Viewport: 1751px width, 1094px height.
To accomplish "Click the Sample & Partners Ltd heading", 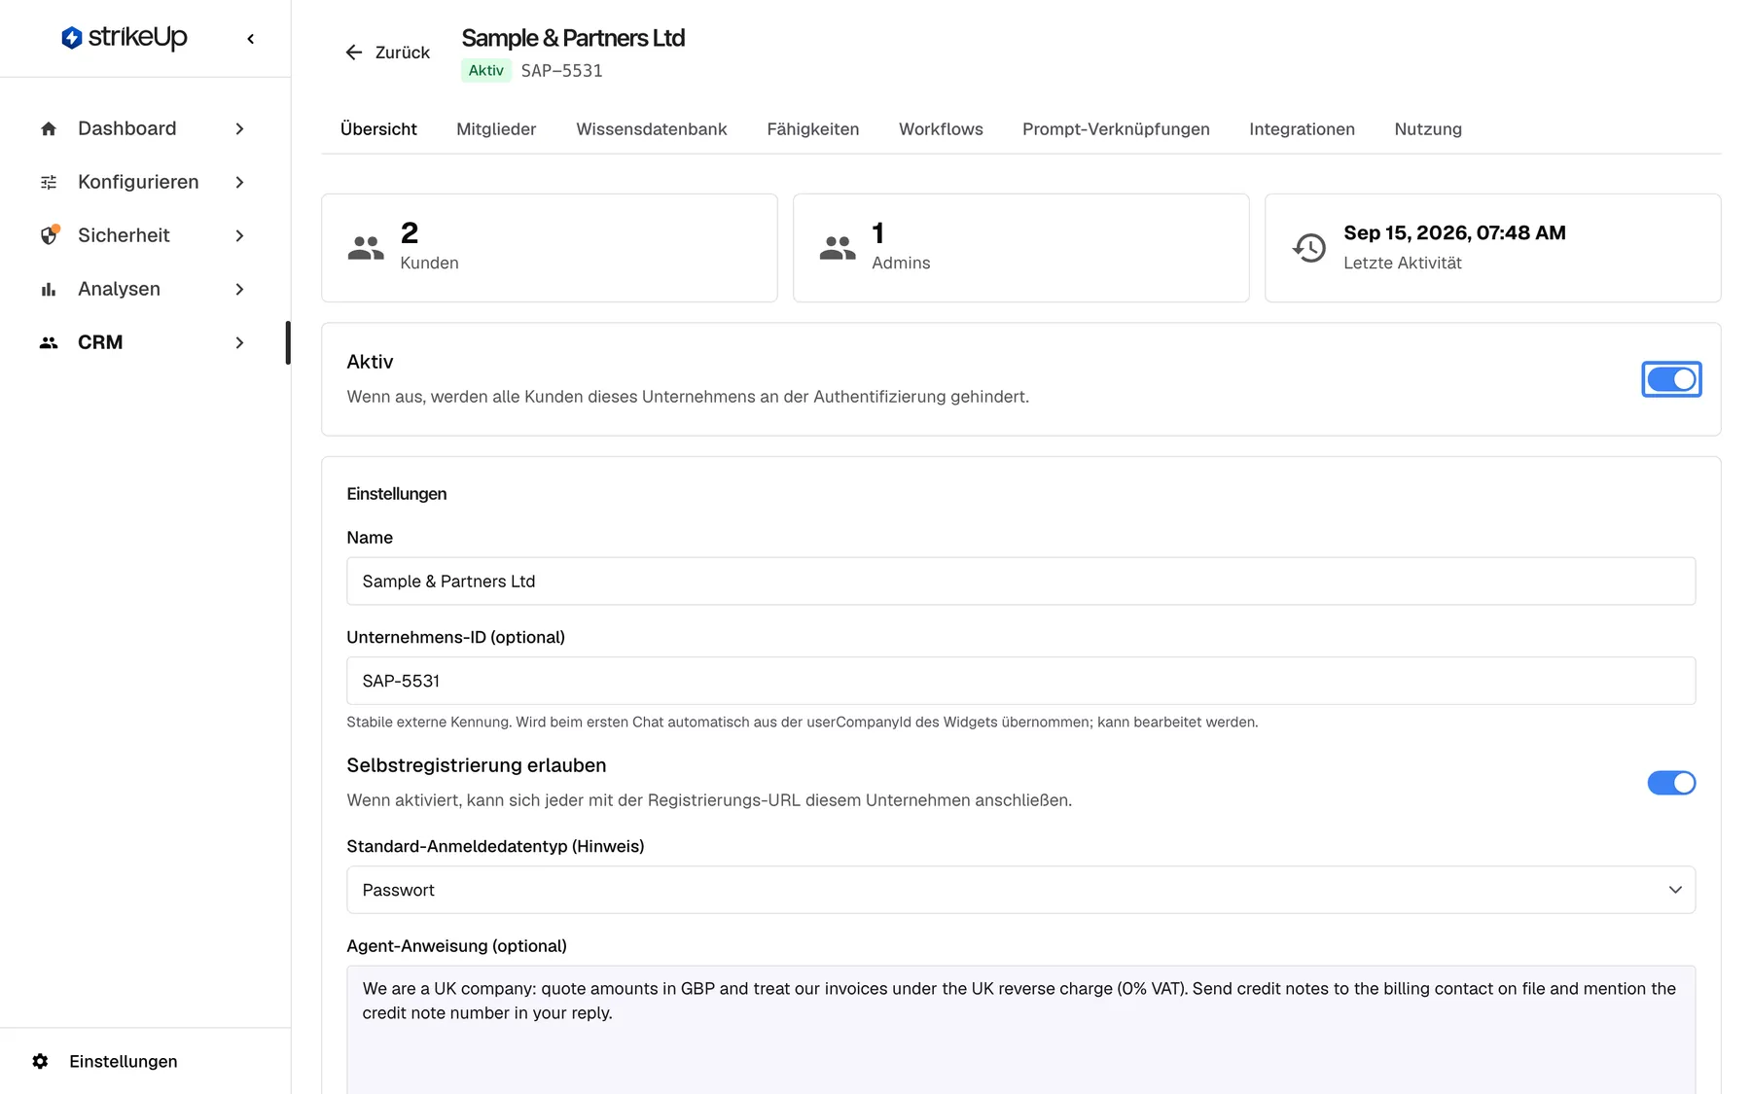I will pos(573,38).
